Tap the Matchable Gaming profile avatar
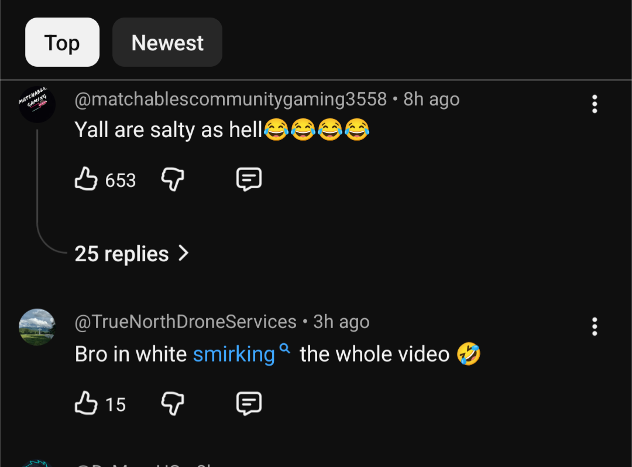 (37, 104)
